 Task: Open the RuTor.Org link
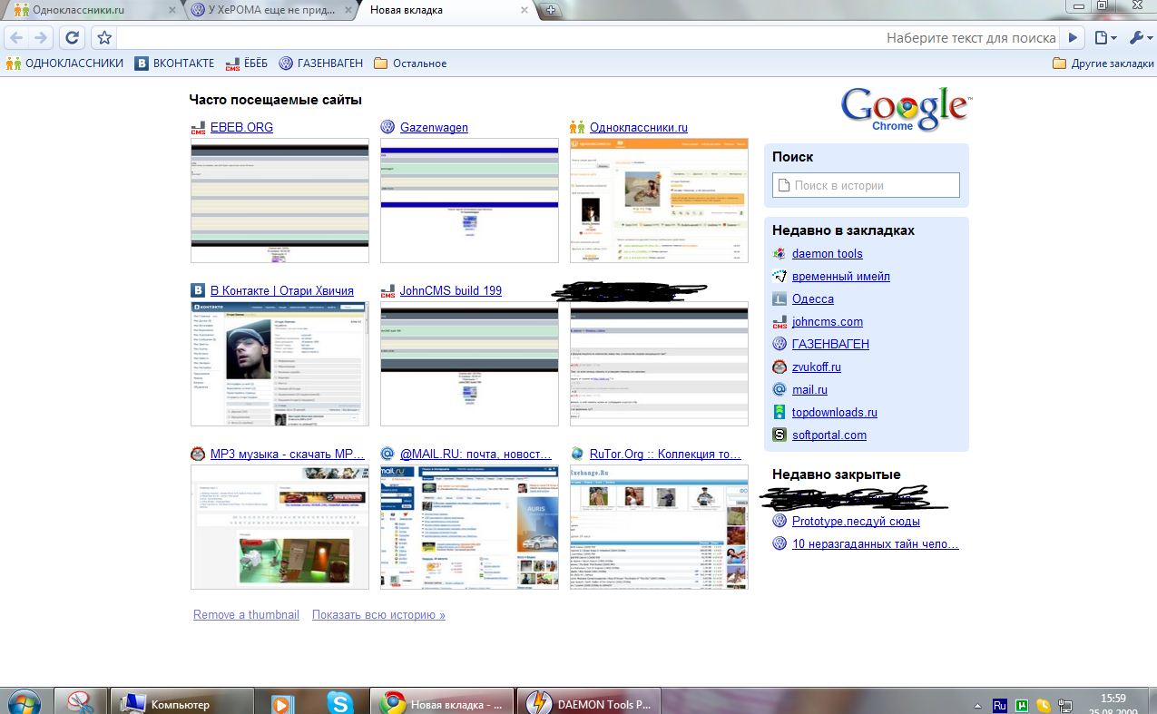pos(665,455)
